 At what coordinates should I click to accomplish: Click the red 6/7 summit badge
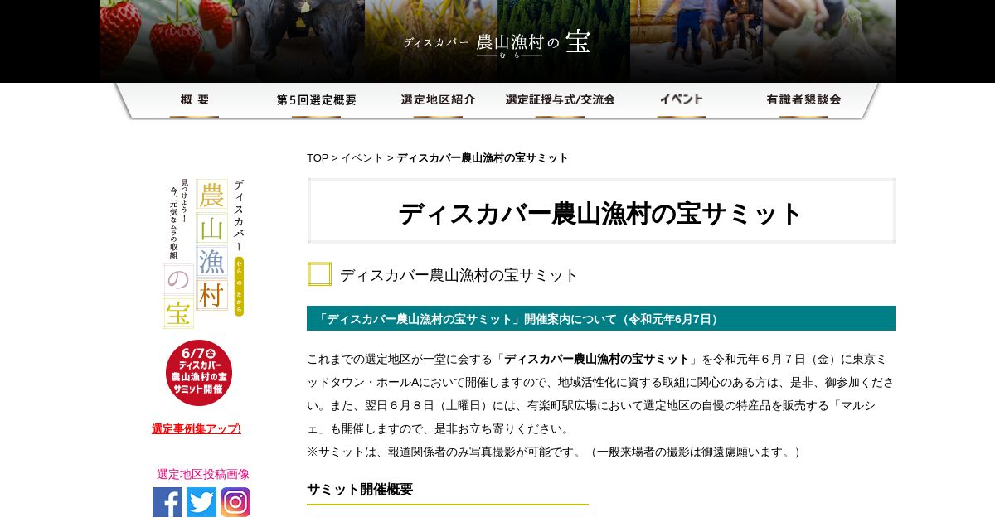[199, 372]
